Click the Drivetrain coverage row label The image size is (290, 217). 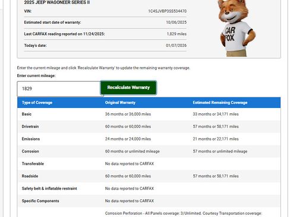pyautogui.click(x=30, y=126)
